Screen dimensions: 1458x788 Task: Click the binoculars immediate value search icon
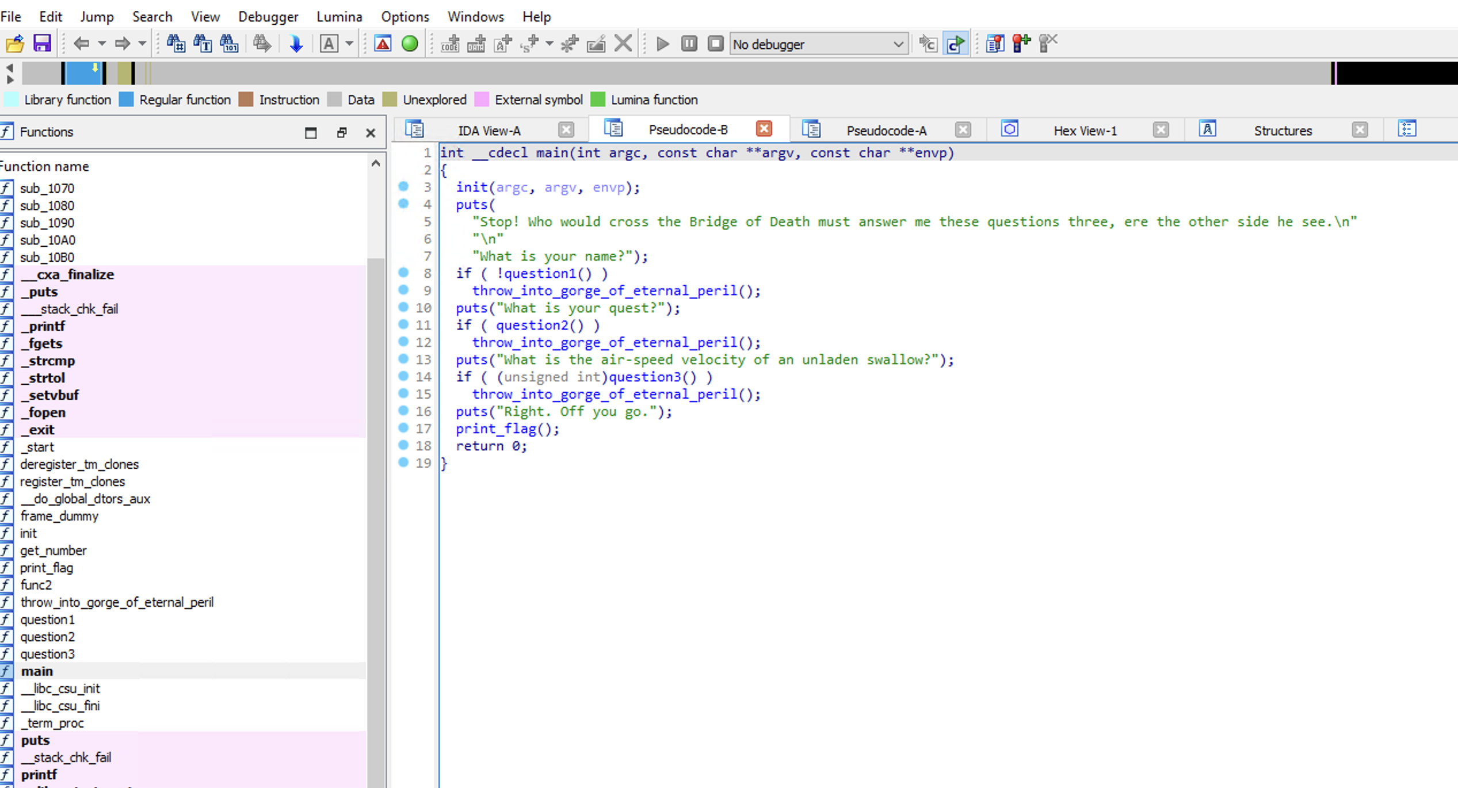[175, 44]
